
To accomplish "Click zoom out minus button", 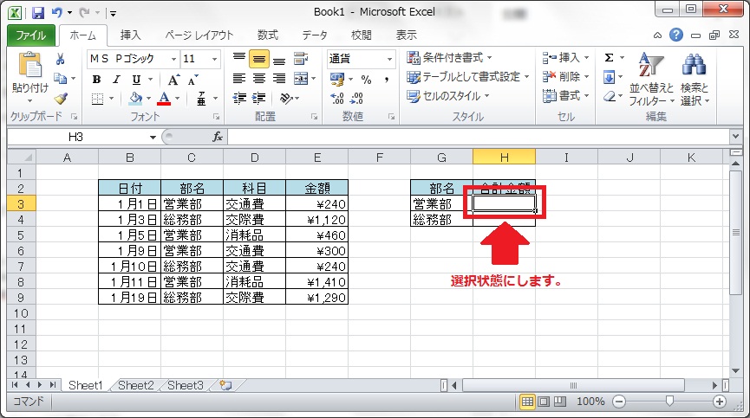I will [x=619, y=402].
